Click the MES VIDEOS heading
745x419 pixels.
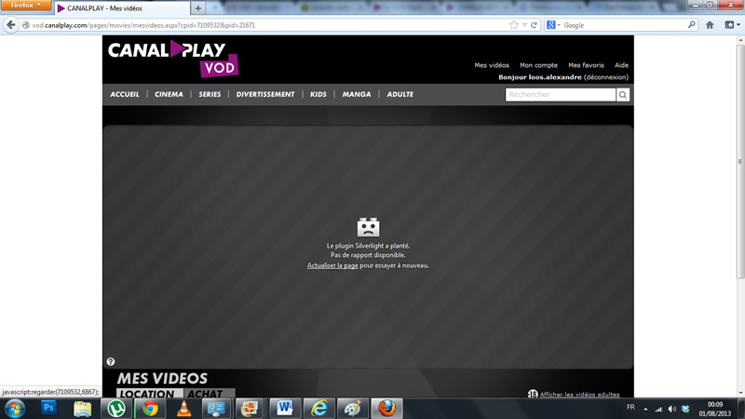click(162, 379)
